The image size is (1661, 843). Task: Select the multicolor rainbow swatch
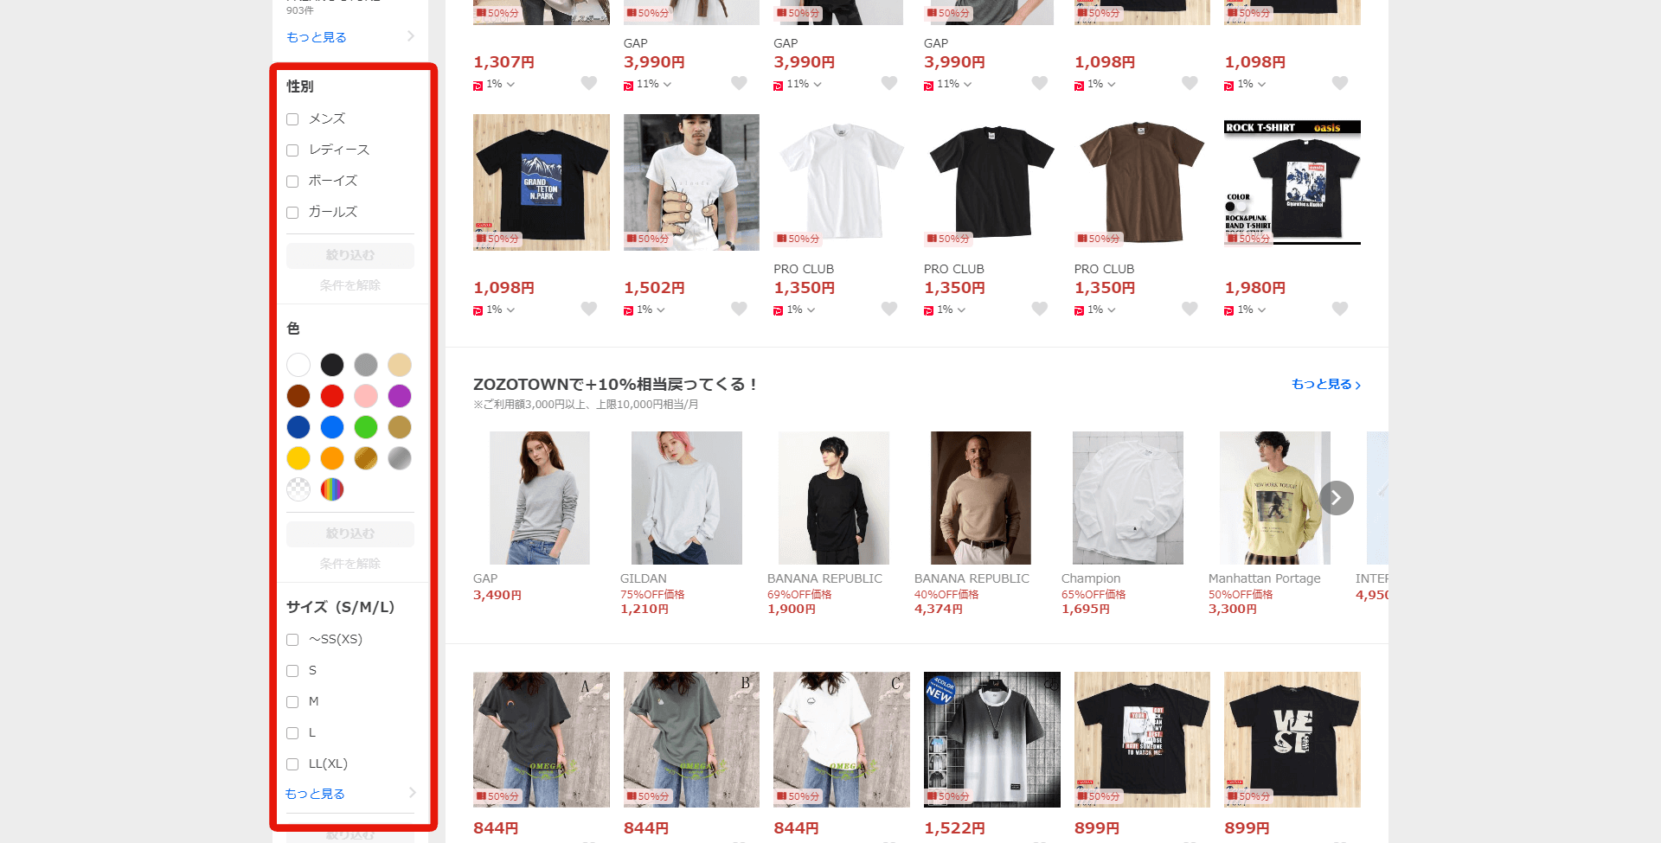coord(332,489)
